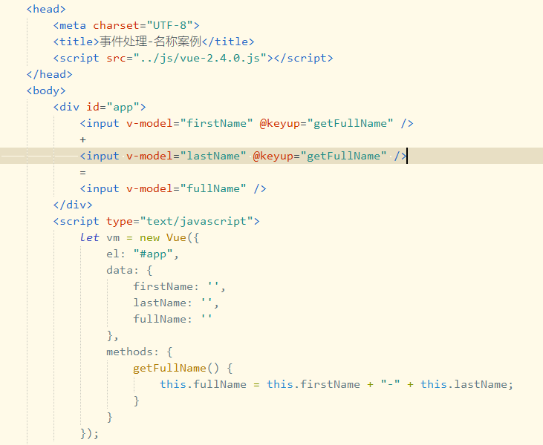Click the closing }); of Vue instance
The height and width of the screenshot is (445, 543).
coord(89,433)
